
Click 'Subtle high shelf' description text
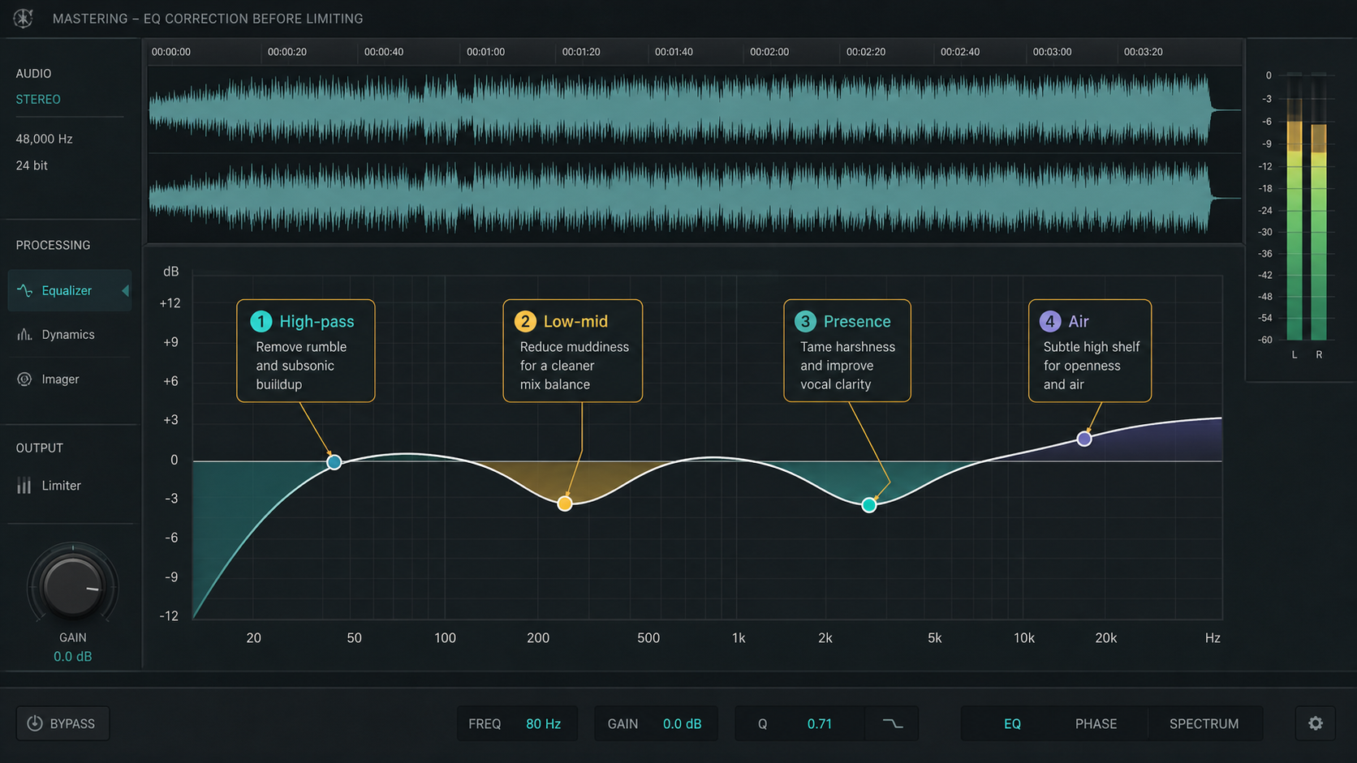(x=1092, y=347)
